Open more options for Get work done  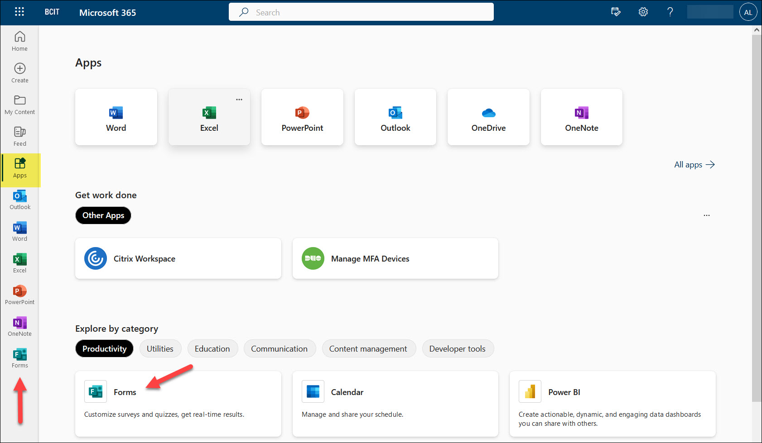click(706, 215)
